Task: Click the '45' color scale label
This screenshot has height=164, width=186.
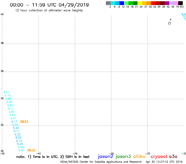Action: (173, 7)
